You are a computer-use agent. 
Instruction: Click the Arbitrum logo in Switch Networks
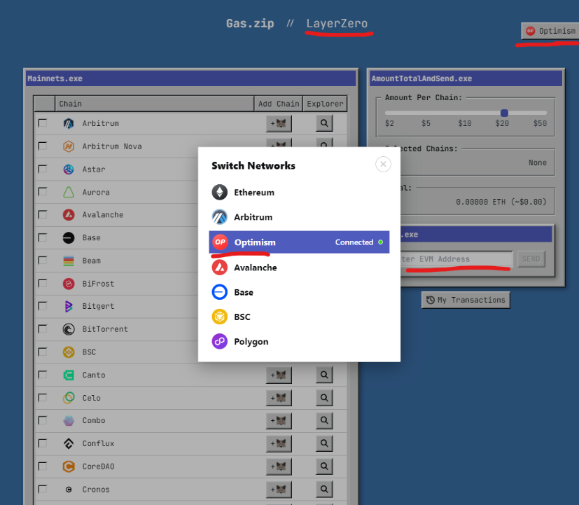click(219, 217)
